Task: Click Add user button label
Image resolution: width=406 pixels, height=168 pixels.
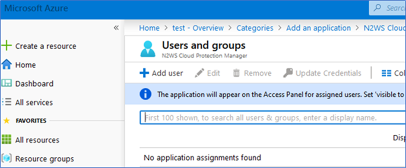Action: click(167, 73)
